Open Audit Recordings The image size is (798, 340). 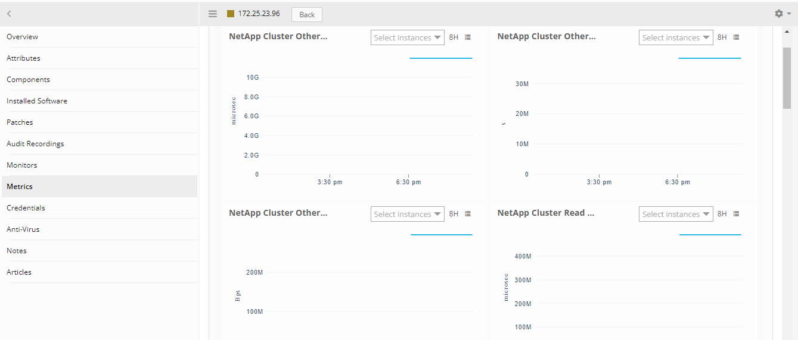pos(100,144)
